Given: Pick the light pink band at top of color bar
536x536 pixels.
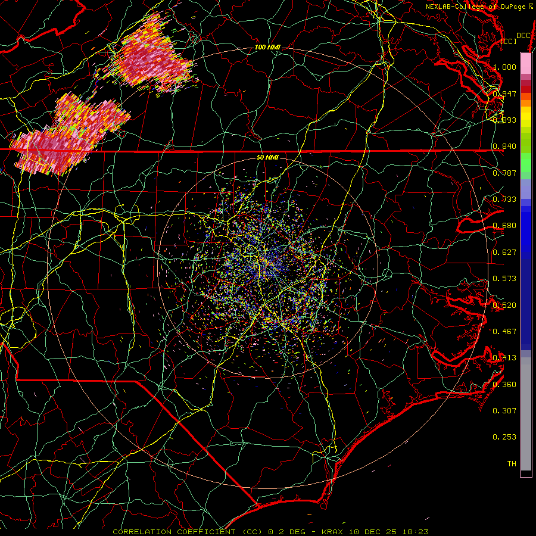Looking at the screenshot, I should click(526, 63).
